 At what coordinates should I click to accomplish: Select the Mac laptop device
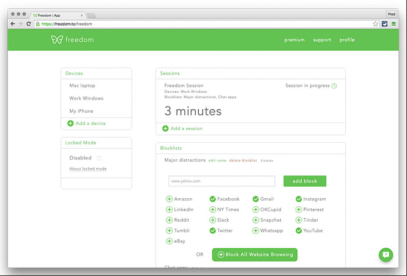[x=82, y=86]
